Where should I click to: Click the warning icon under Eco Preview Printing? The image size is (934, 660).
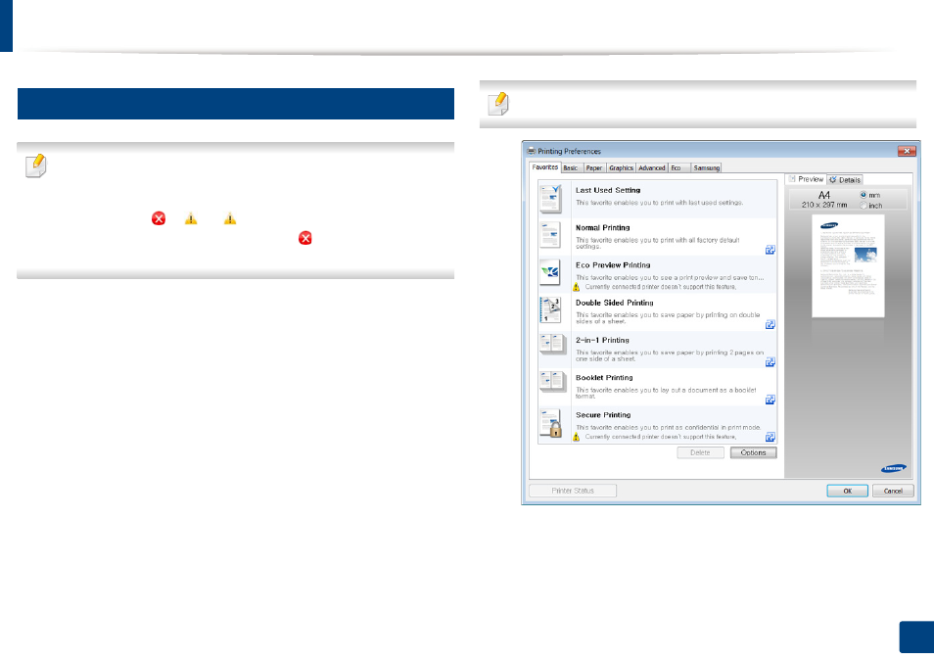[576, 287]
